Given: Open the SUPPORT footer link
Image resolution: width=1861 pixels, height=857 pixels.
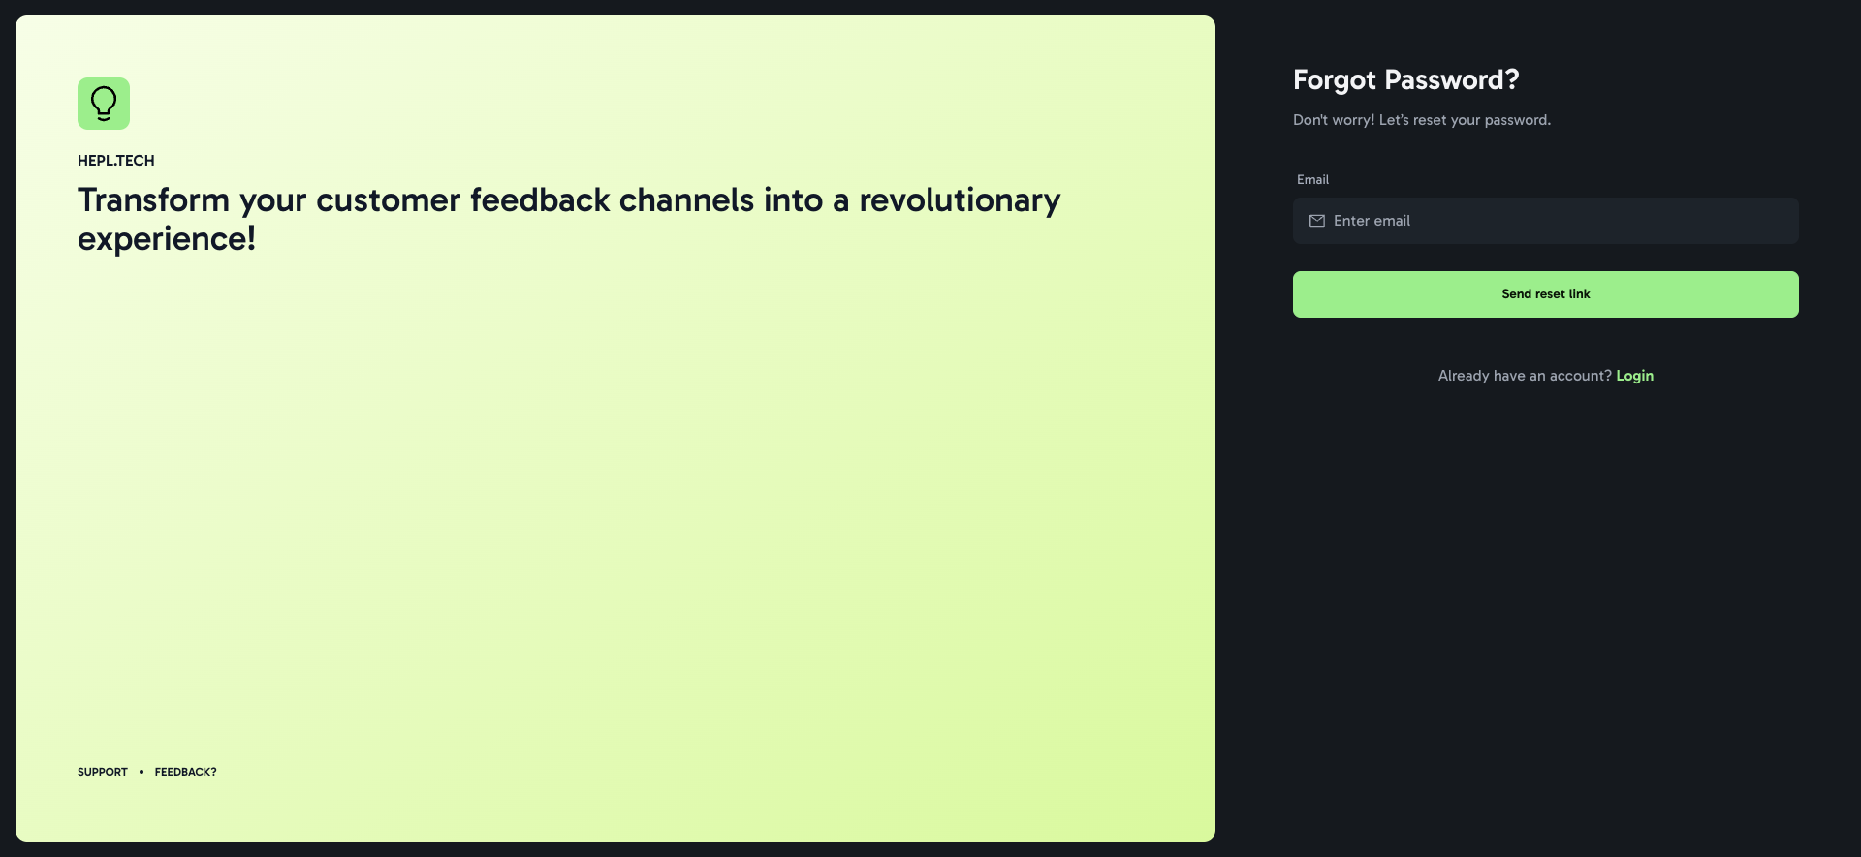Looking at the screenshot, I should point(103,772).
